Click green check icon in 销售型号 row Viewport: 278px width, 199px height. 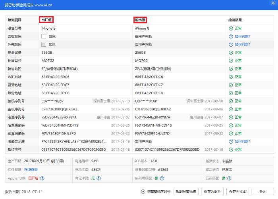pos(231,61)
